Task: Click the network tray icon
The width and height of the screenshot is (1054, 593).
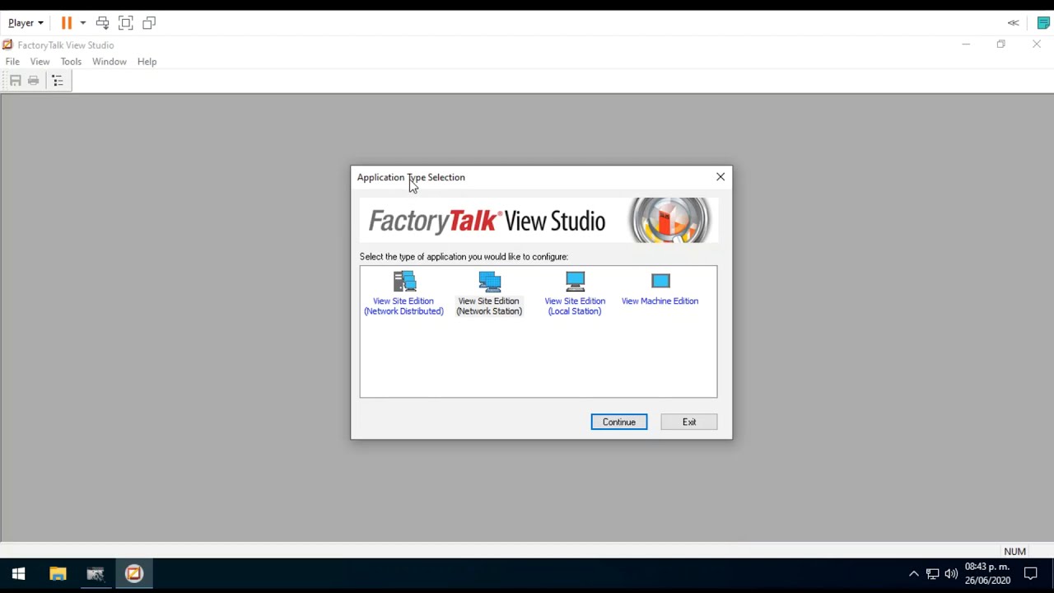Action: pos(932,574)
